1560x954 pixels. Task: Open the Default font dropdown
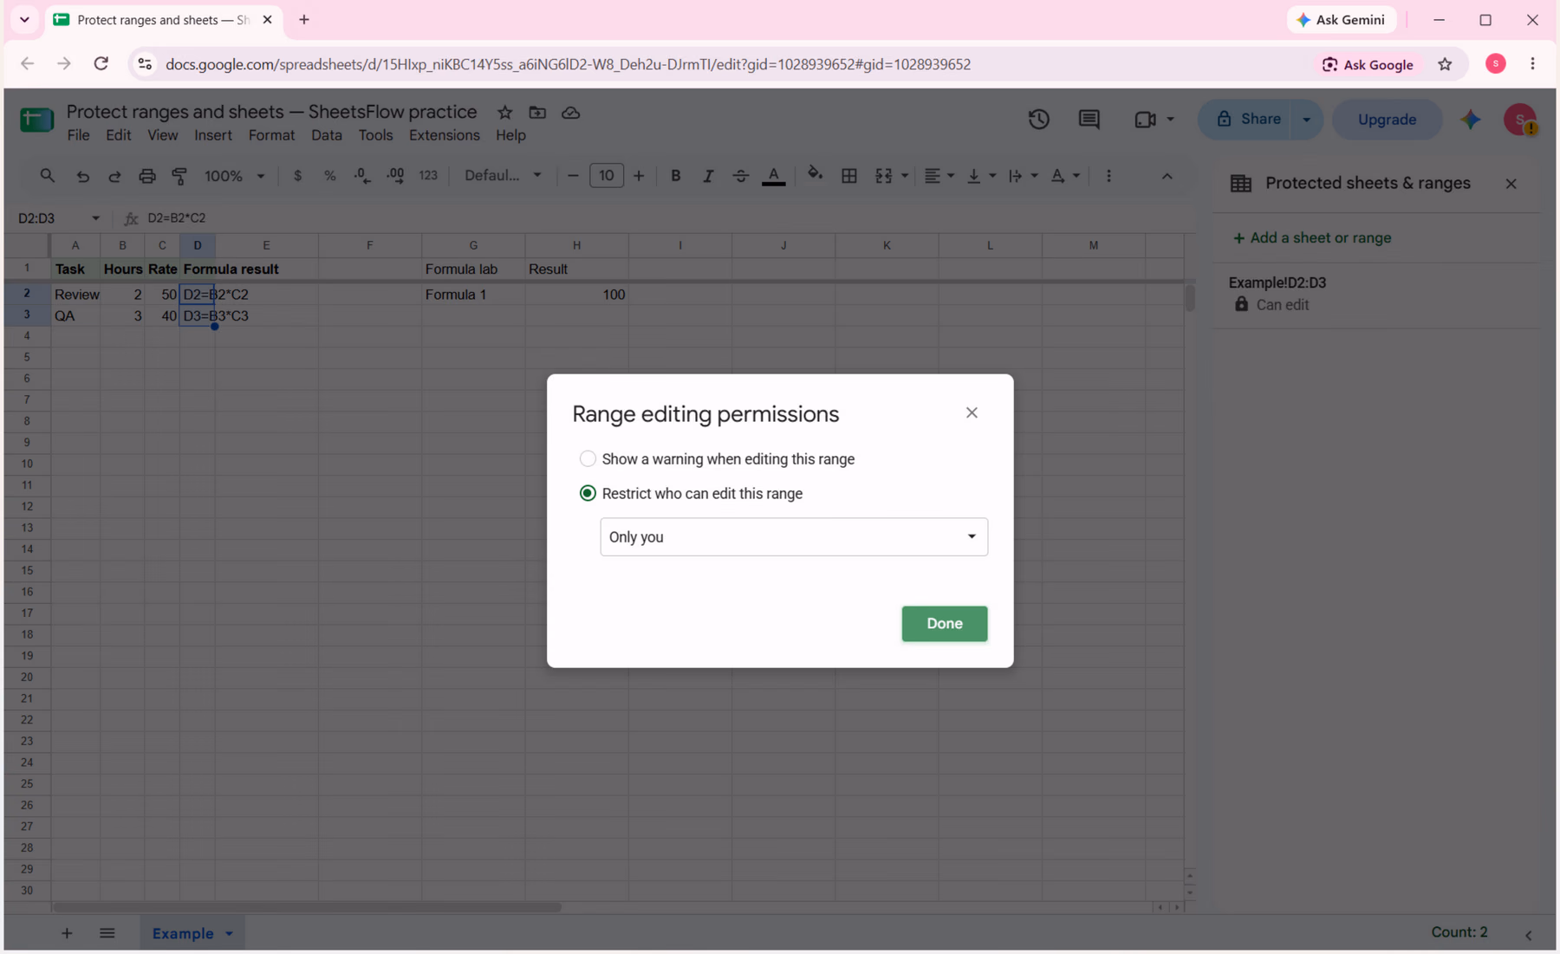(x=503, y=176)
